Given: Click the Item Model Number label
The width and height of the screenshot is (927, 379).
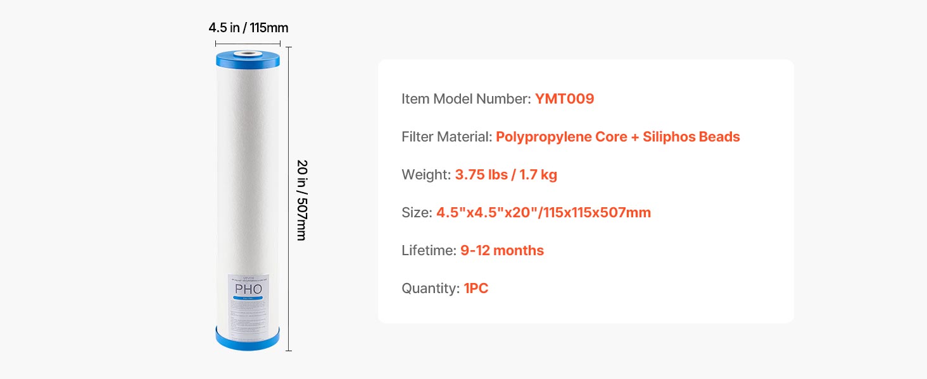Looking at the screenshot, I should (x=467, y=99).
